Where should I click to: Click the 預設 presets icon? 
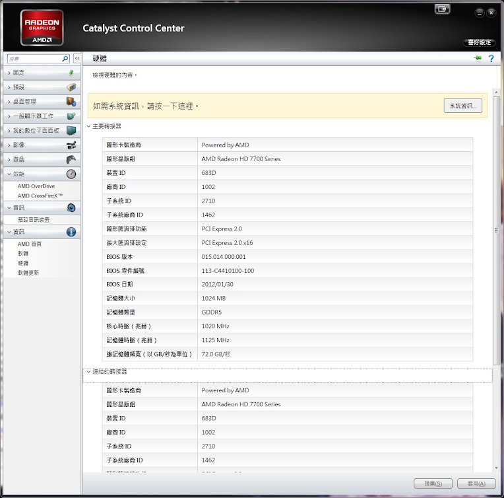tap(71, 87)
